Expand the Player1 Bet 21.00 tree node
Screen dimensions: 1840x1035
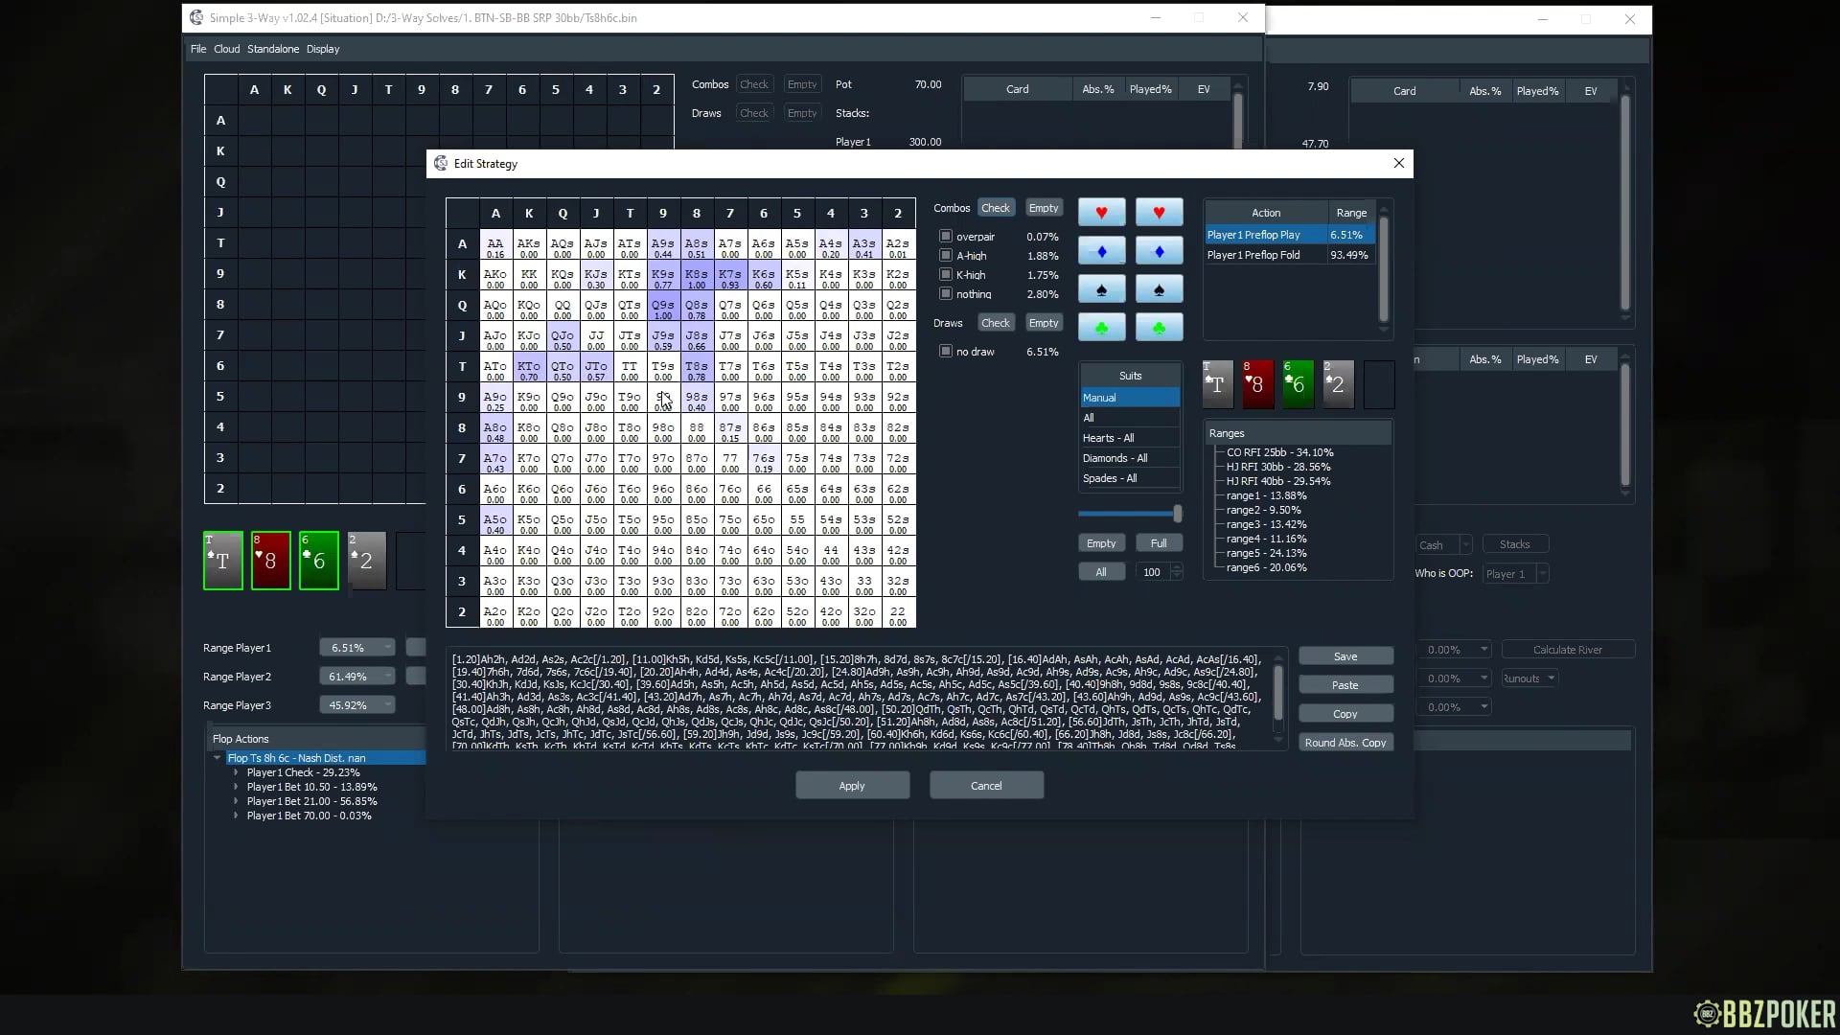[x=236, y=801]
